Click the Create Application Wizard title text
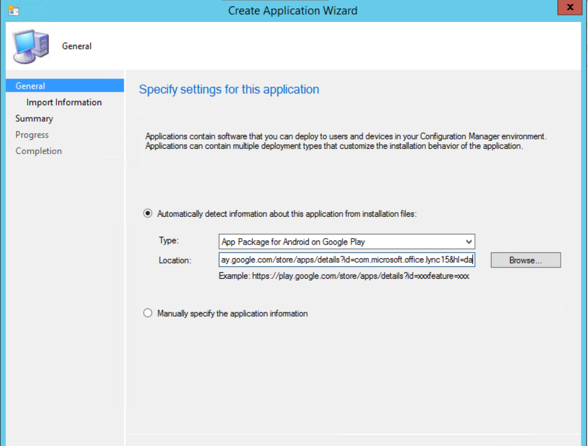The image size is (588, 446). 293,11
